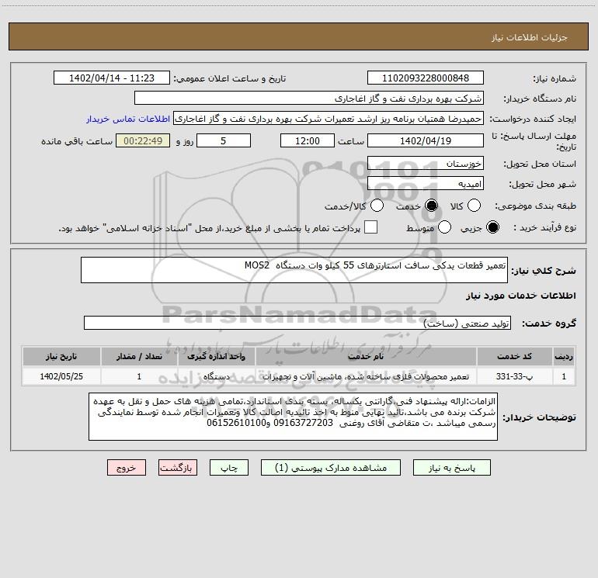
Task: Click the نام خدمت column header
Action: click(x=366, y=356)
